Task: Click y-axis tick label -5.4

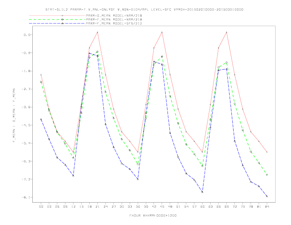Action: tap(25, 143)
